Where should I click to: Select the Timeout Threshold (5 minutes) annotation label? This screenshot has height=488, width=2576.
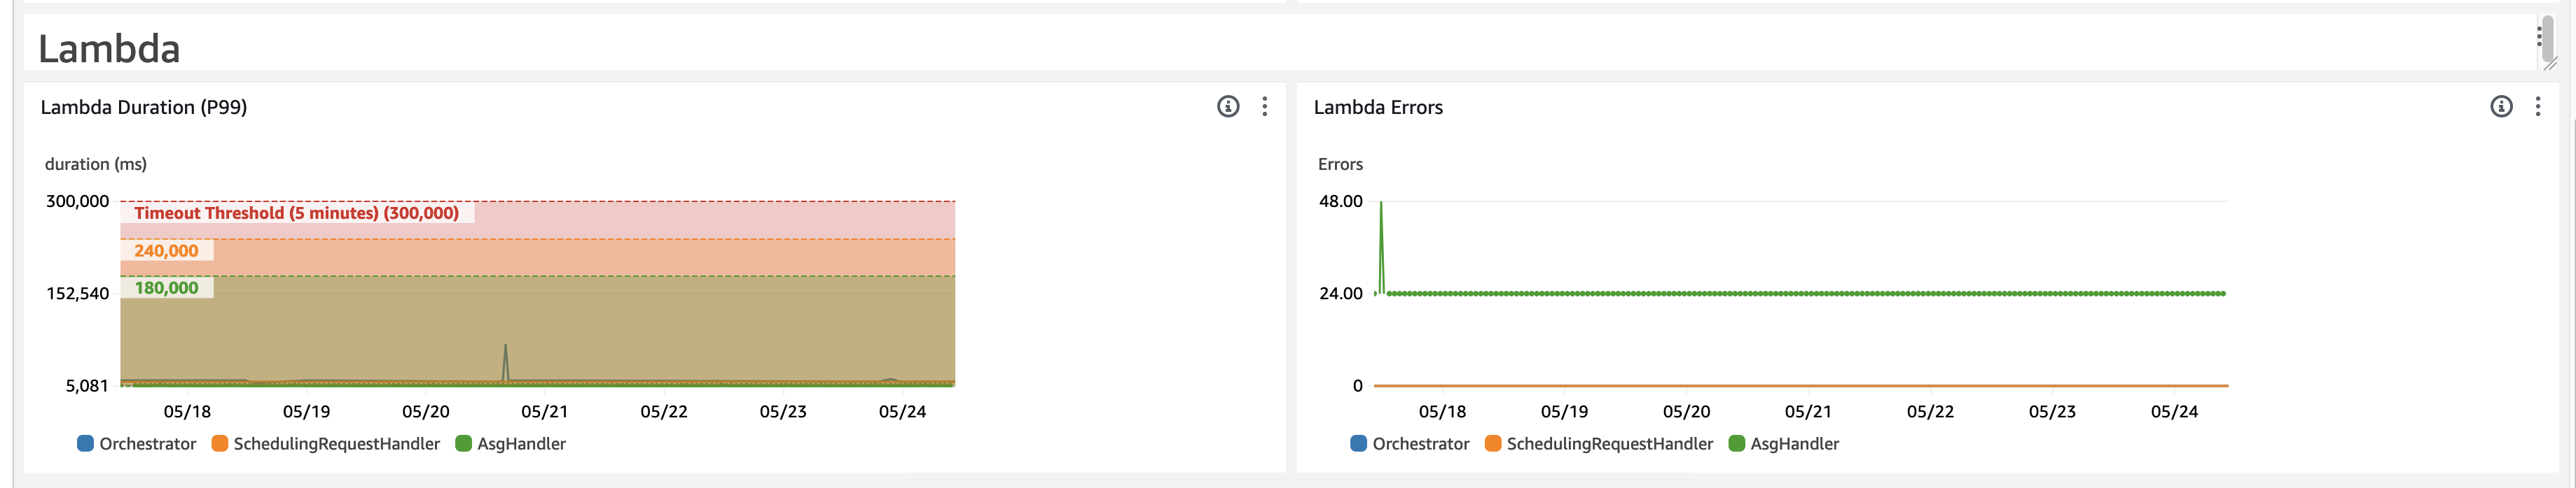pos(296,213)
